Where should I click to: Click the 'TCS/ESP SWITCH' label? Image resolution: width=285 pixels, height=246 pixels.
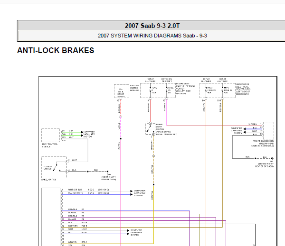47,168
